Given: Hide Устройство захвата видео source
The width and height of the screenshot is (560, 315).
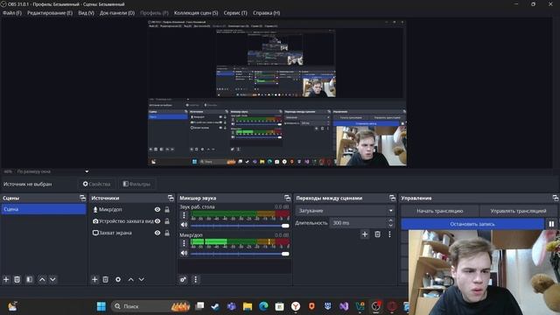Looking at the screenshot, I should point(157,221).
